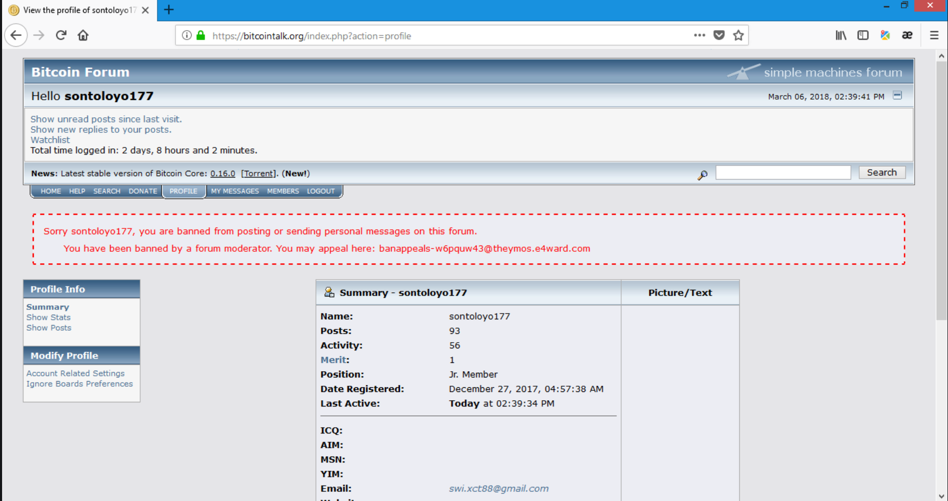
Task: Open MY MESSAGES in forum menu
Action: [235, 191]
